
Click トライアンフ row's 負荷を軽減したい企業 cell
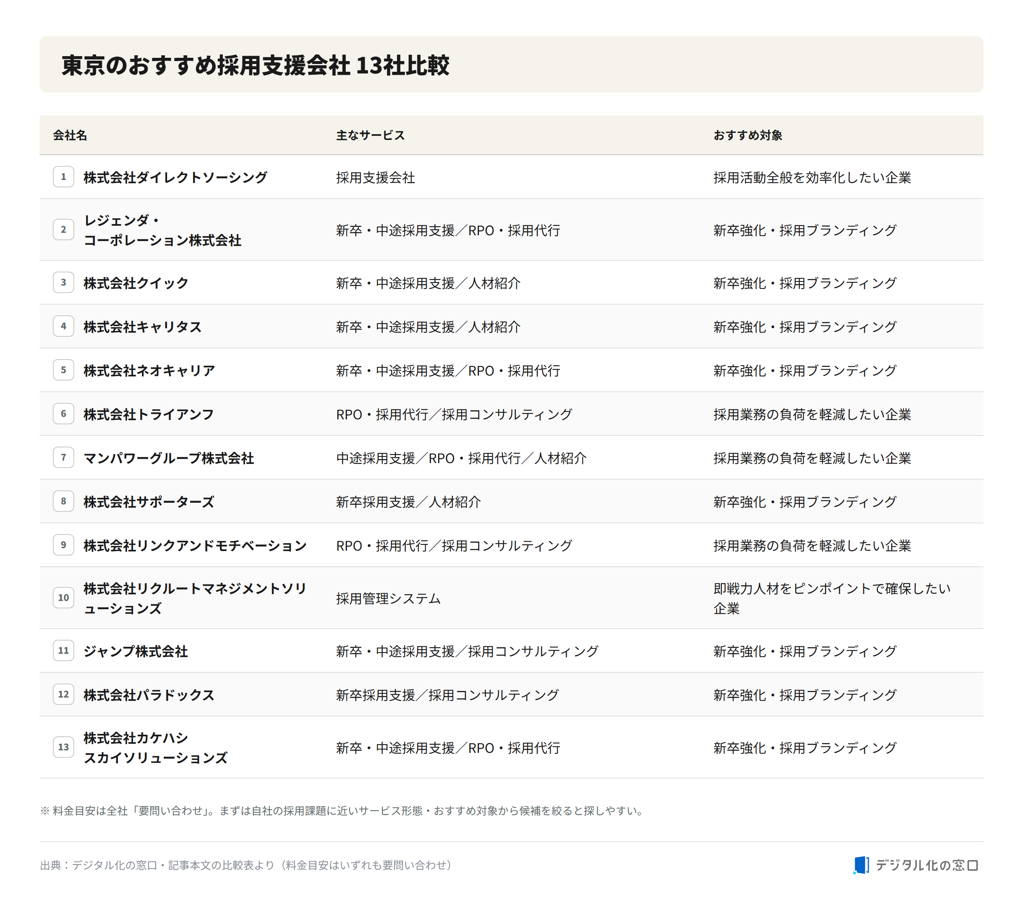pos(812,414)
